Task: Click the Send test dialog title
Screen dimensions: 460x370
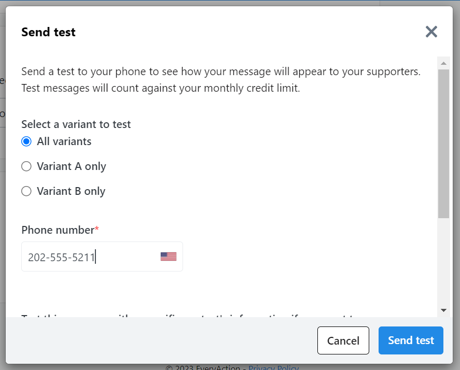Action: pos(48,32)
